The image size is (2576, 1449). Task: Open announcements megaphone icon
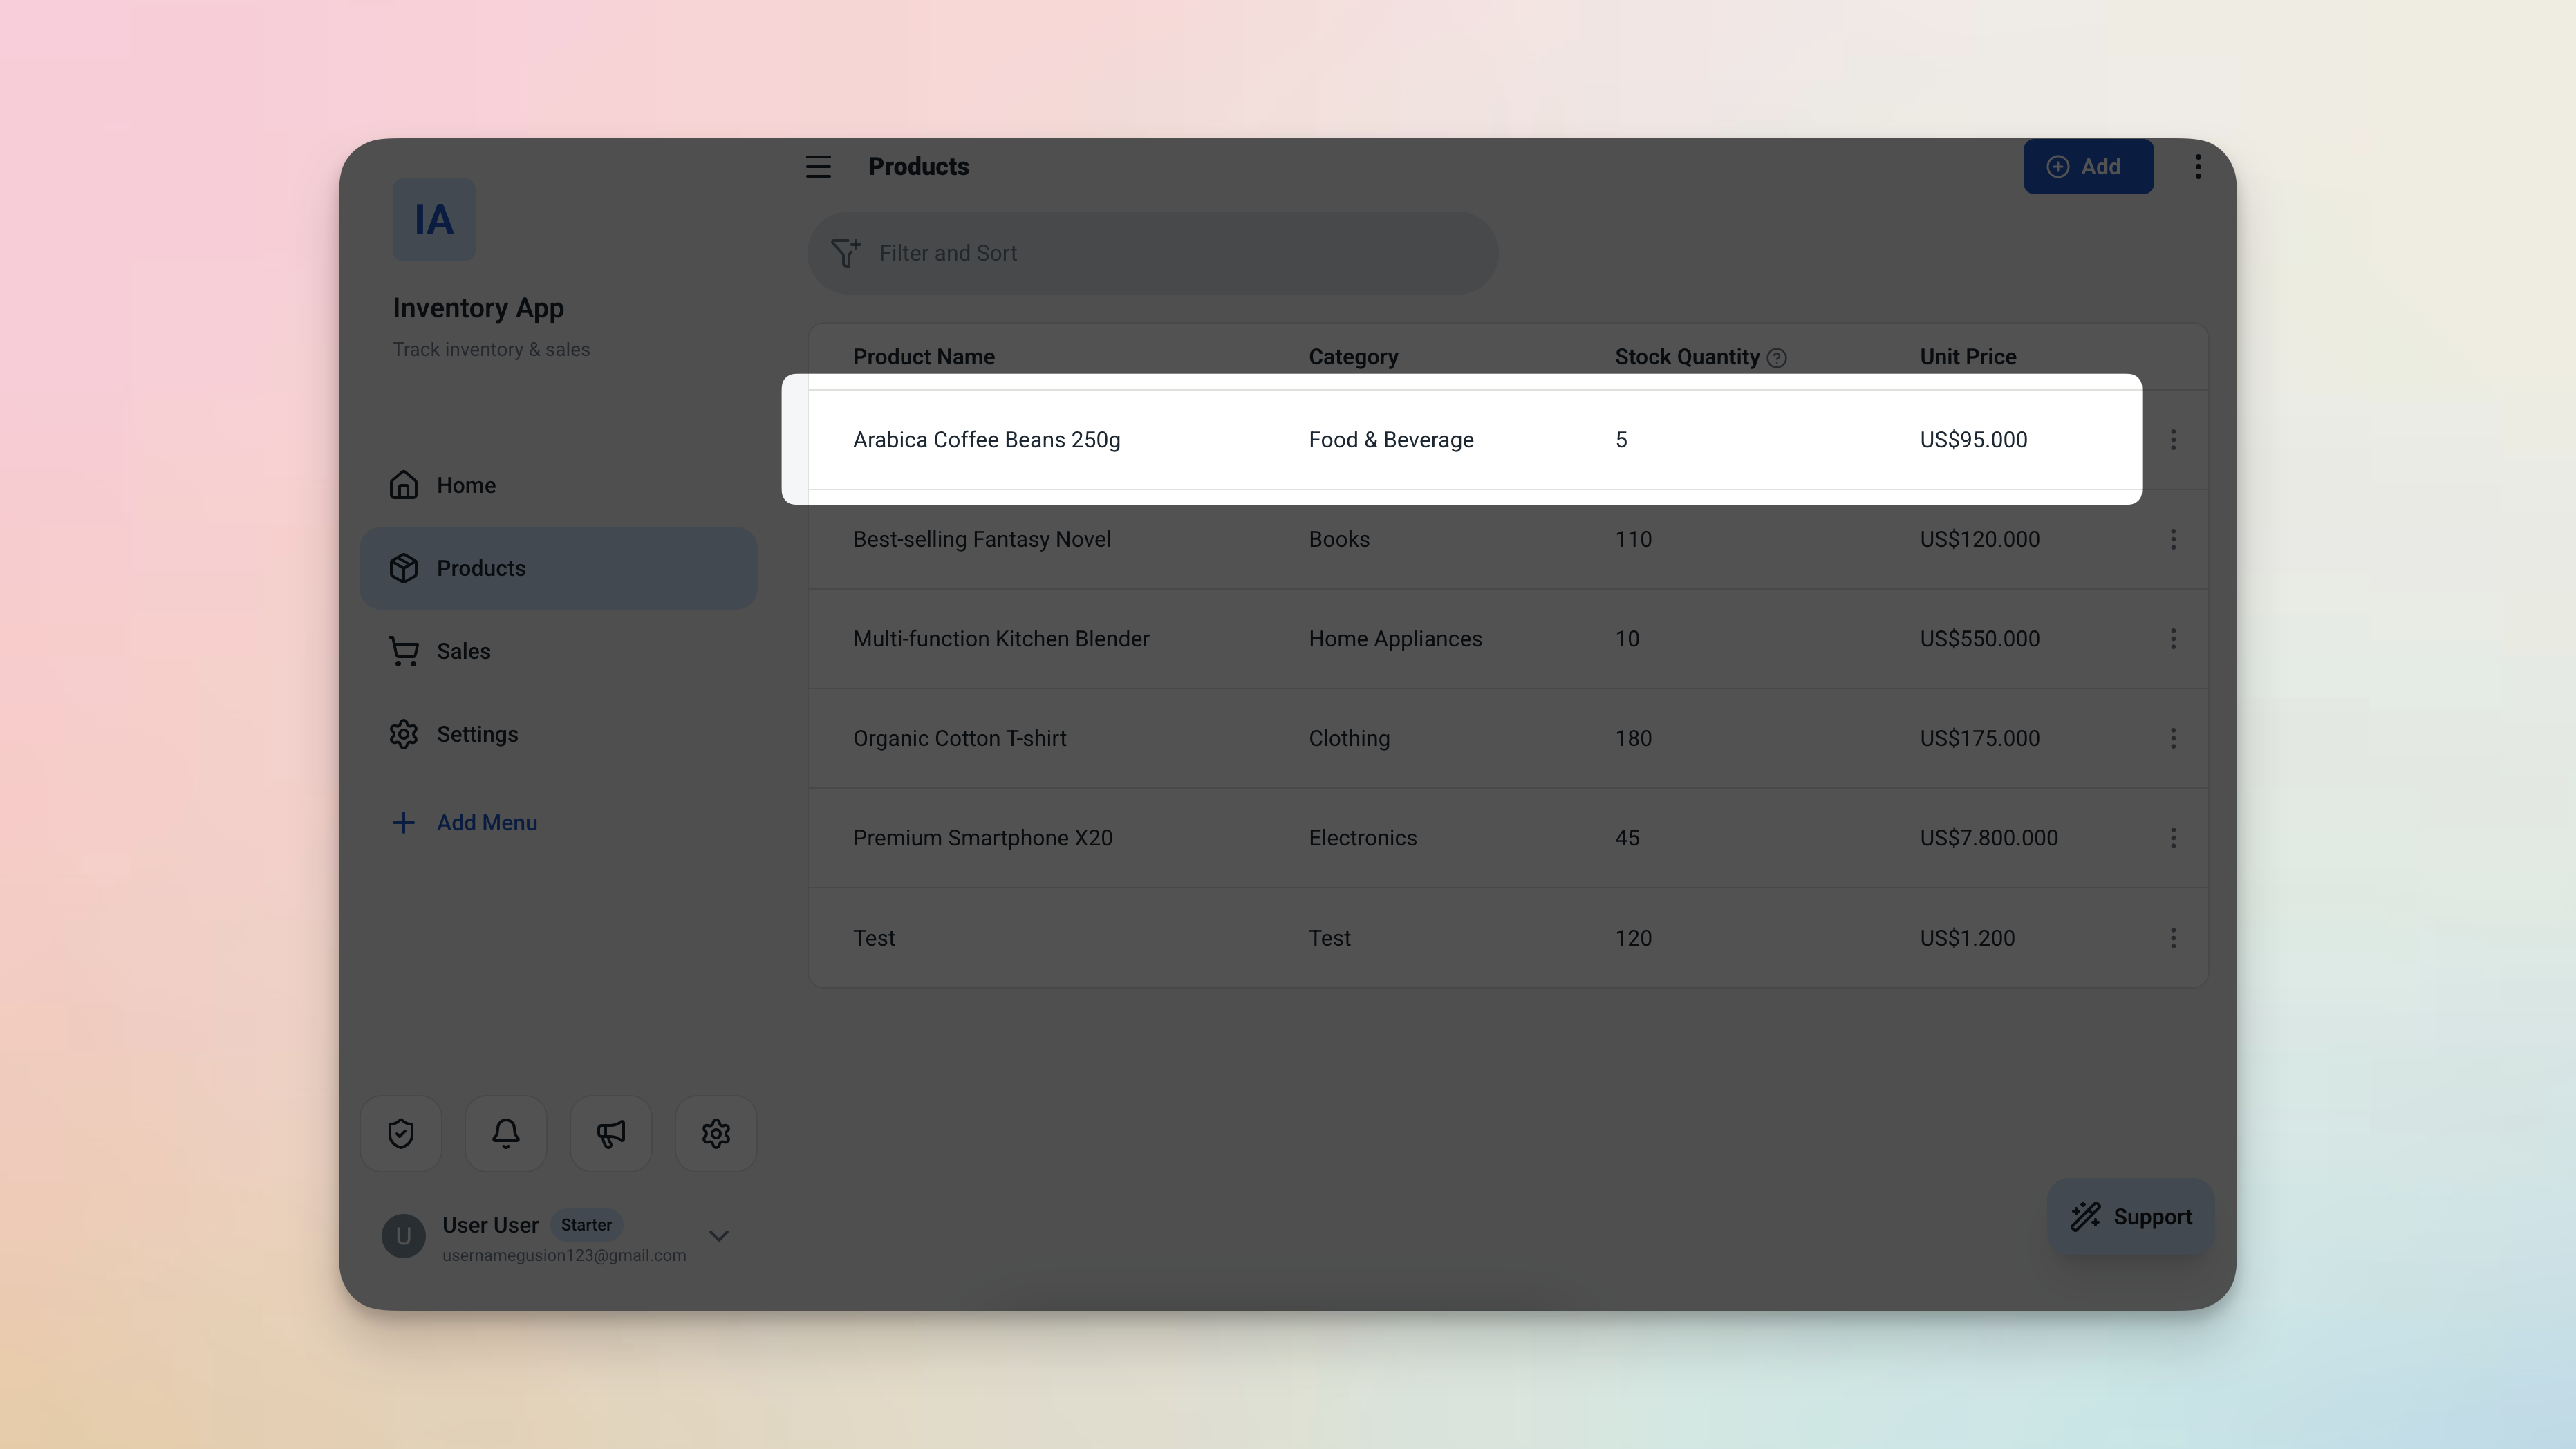pos(611,1133)
